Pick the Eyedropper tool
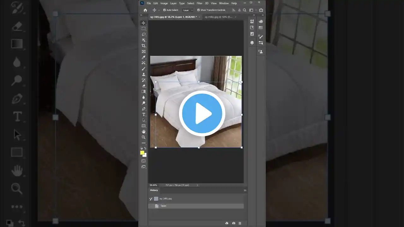The width and height of the screenshot is (404, 227). [144, 57]
